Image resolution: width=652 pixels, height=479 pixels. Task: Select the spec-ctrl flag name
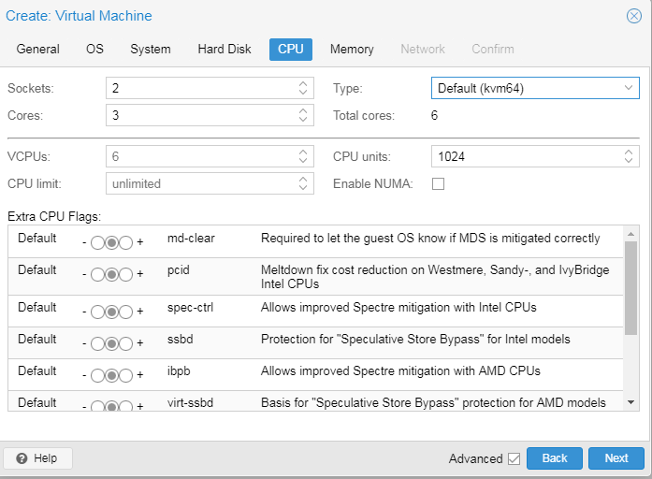pyautogui.click(x=190, y=308)
